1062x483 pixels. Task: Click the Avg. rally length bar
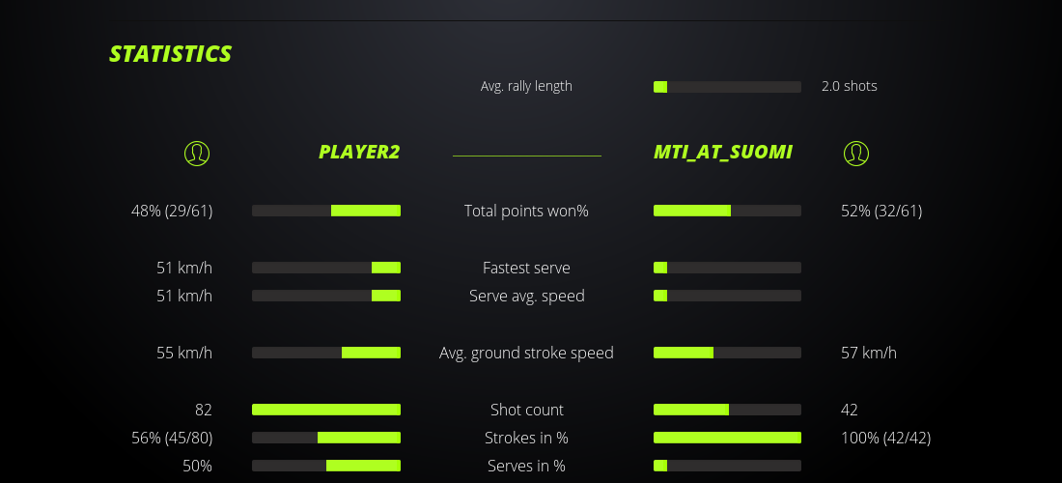click(x=727, y=87)
